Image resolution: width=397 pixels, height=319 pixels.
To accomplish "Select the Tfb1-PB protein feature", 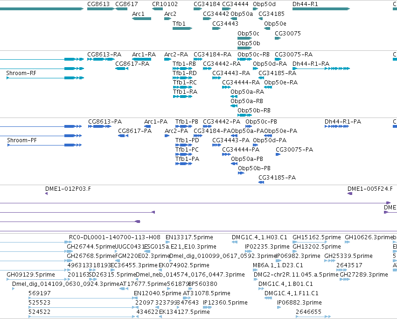I will (x=184, y=126).
